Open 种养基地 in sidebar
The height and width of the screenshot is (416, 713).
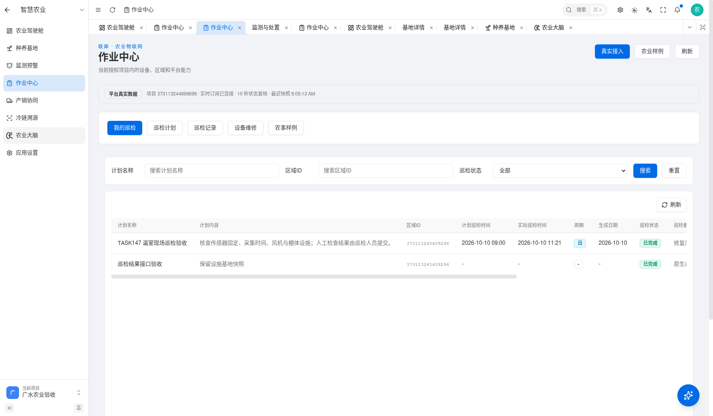pyautogui.click(x=44, y=48)
